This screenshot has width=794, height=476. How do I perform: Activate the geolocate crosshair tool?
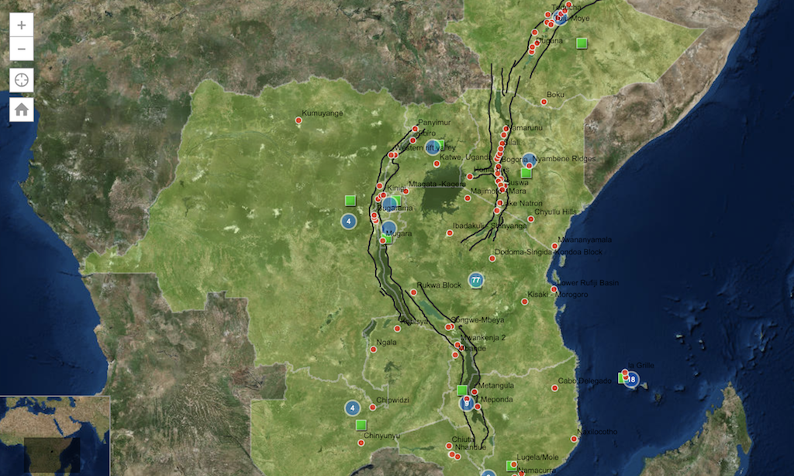tap(19, 78)
